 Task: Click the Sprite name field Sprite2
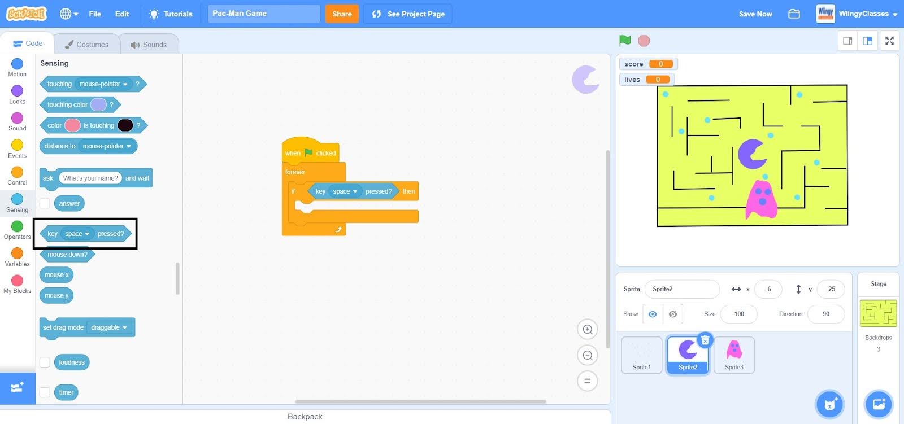coord(682,289)
